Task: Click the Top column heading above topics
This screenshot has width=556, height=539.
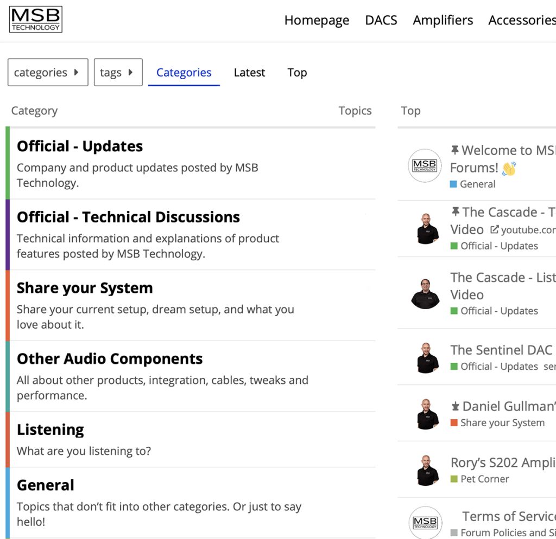Action: pos(410,111)
